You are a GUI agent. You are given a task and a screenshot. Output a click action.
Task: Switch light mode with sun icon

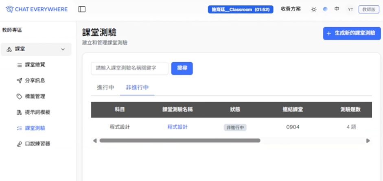click(x=314, y=9)
